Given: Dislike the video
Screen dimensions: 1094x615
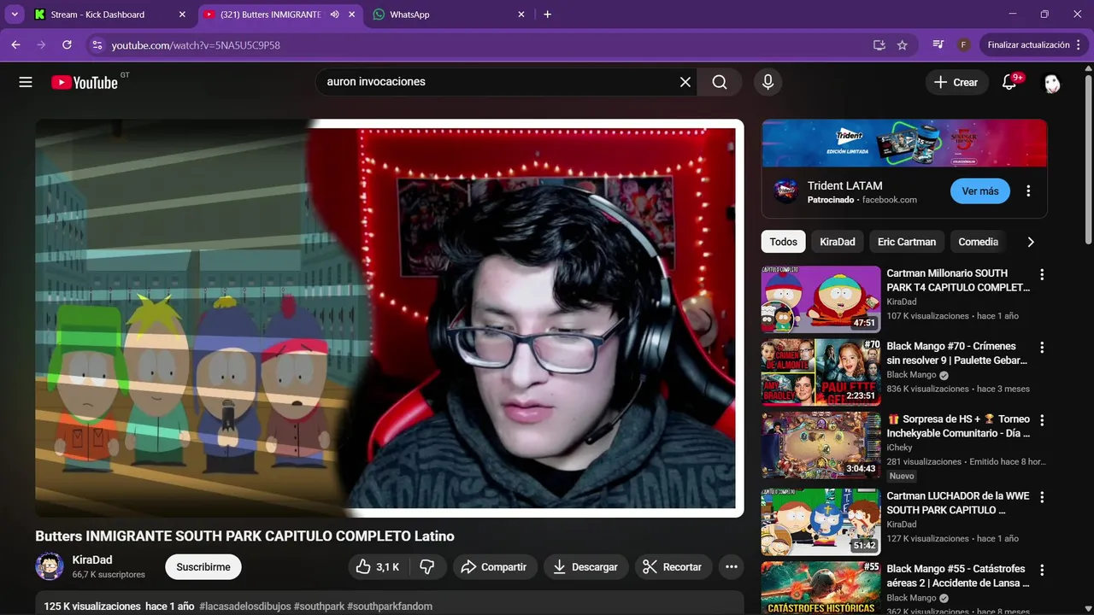Looking at the screenshot, I should [x=428, y=567].
